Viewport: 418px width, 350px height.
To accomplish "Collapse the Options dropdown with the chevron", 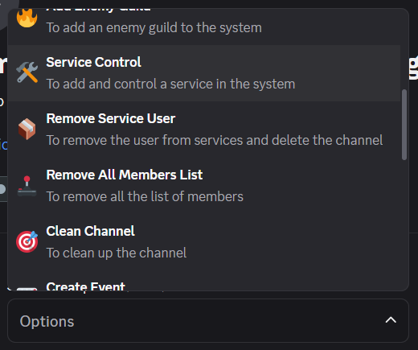I will [391, 320].
